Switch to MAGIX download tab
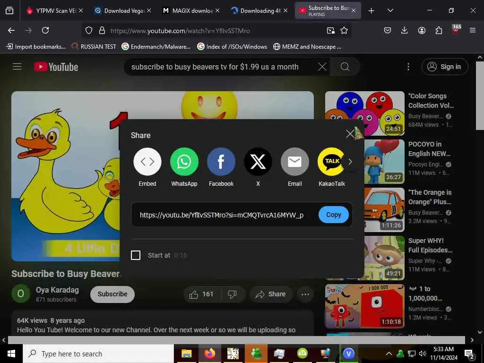Screen dimensions: 484x363 tap(191, 10)
